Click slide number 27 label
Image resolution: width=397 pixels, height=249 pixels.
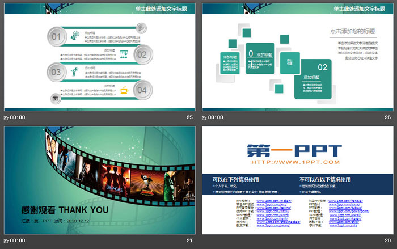pos(189,240)
